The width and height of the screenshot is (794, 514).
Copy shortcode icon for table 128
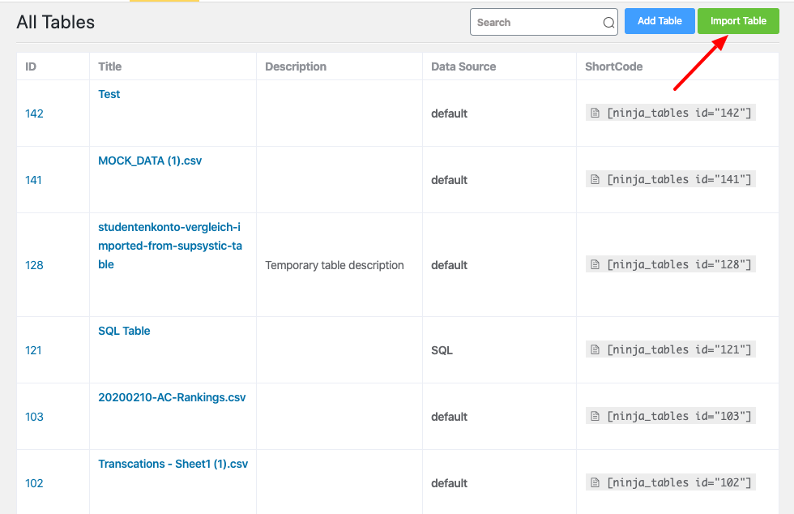click(595, 265)
